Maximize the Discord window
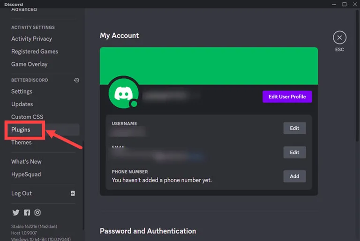The image size is (360, 241). [x=345, y=4]
